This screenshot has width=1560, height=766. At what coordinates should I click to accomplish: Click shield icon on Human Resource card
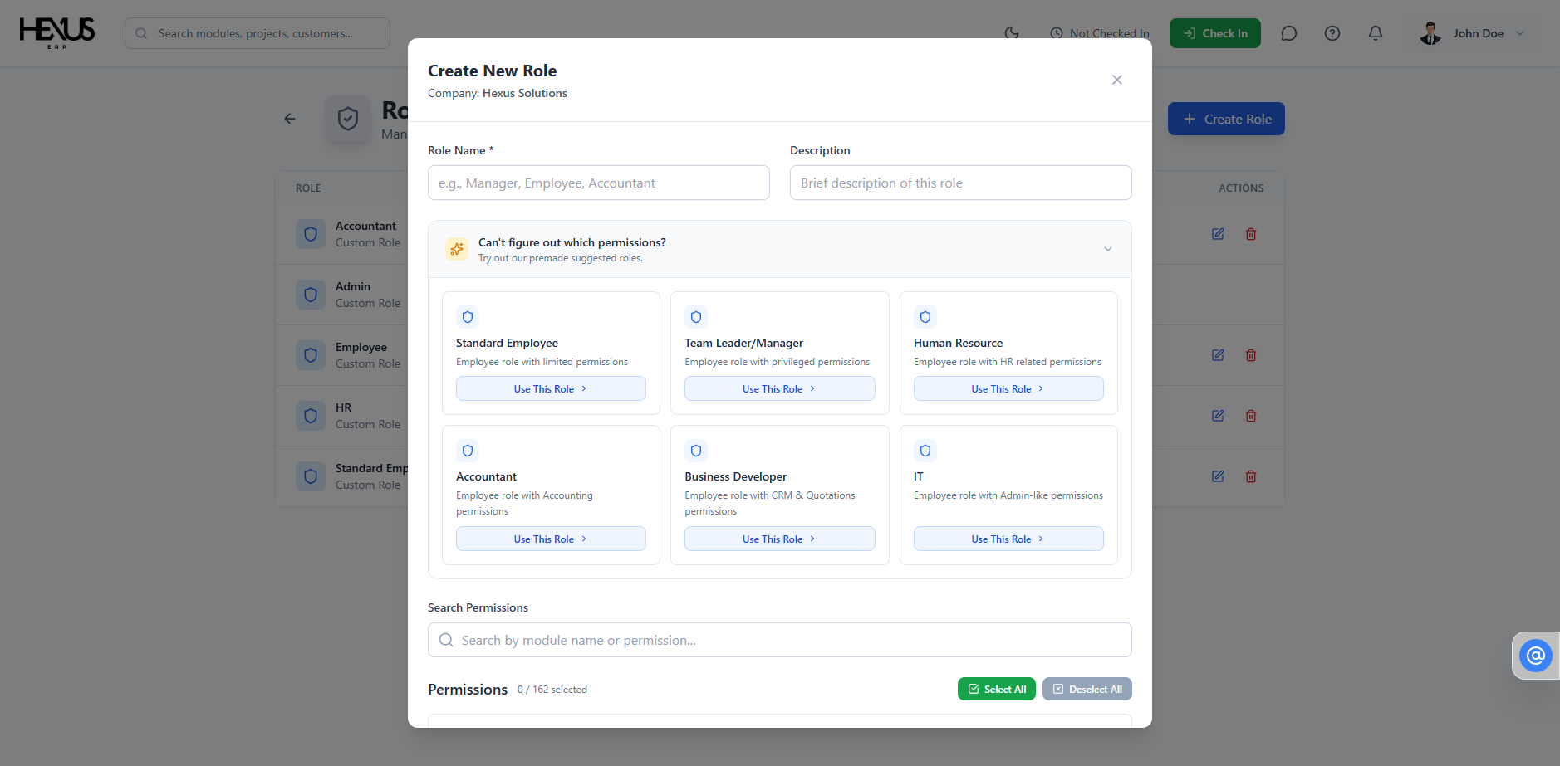click(925, 317)
